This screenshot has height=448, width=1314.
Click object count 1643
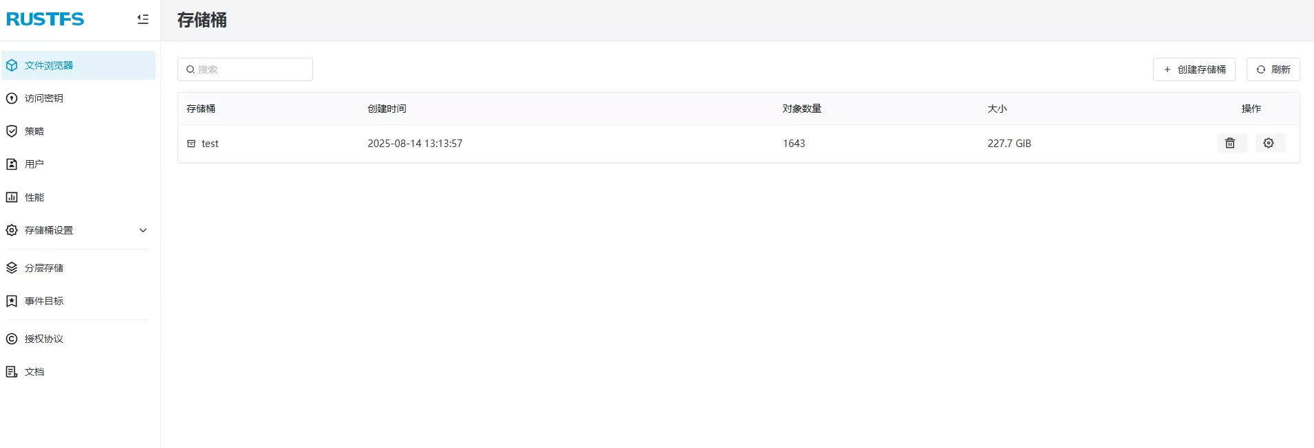794,144
